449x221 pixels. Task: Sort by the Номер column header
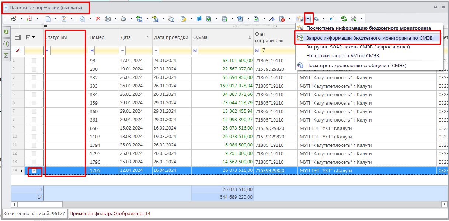click(103, 37)
